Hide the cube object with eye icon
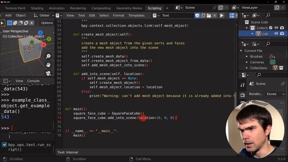Screen dimensions: 288x162 tap(276, 34)
